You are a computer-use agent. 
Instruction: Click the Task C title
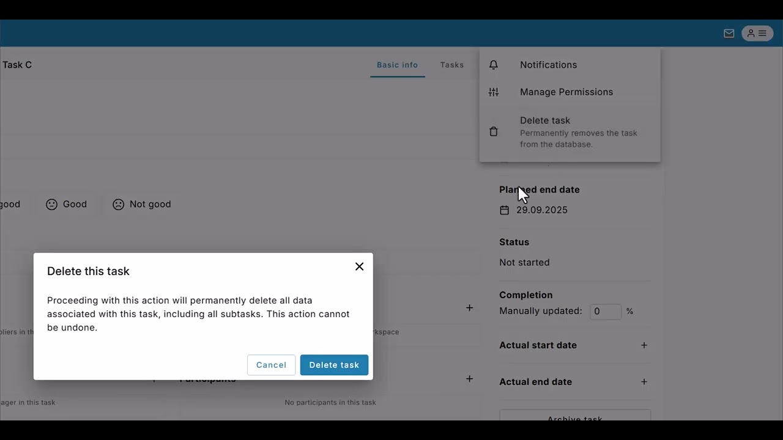tap(17, 65)
